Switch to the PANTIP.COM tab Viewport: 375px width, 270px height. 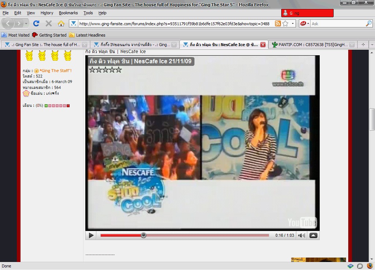[x=310, y=45]
